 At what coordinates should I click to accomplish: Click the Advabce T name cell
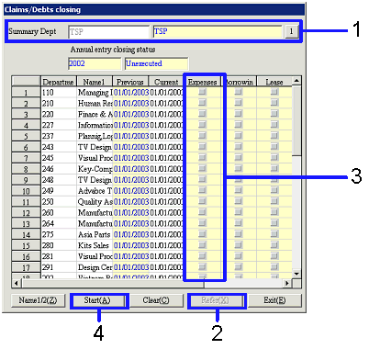[x=95, y=191]
